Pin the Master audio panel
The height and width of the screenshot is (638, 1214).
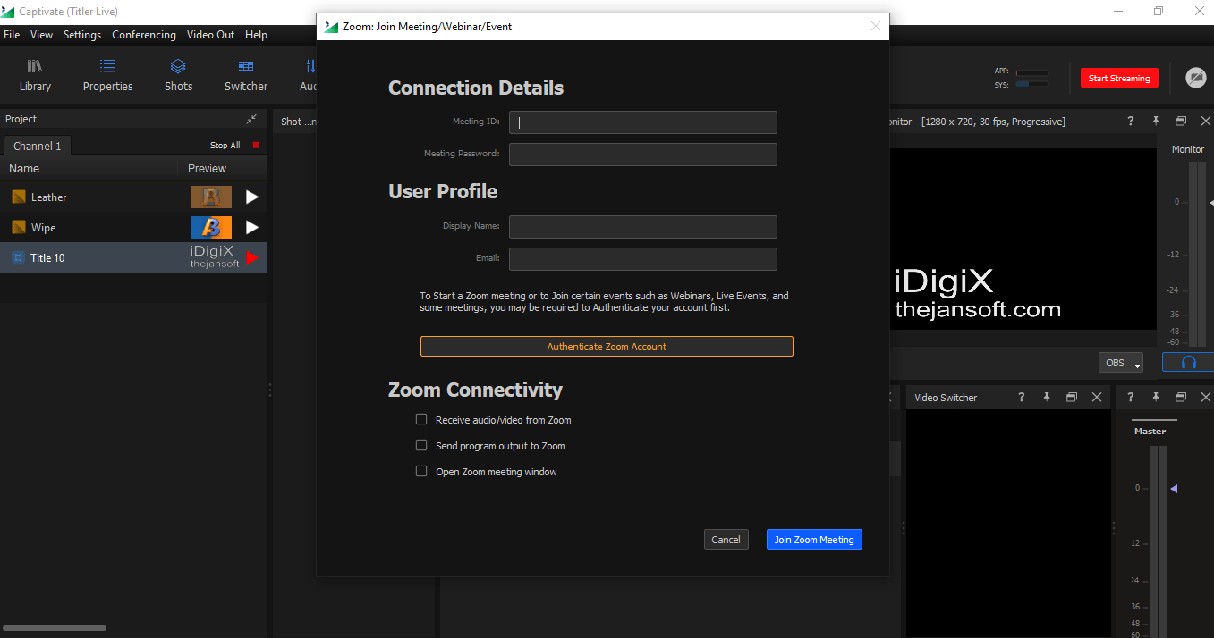tap(1155, 398)
